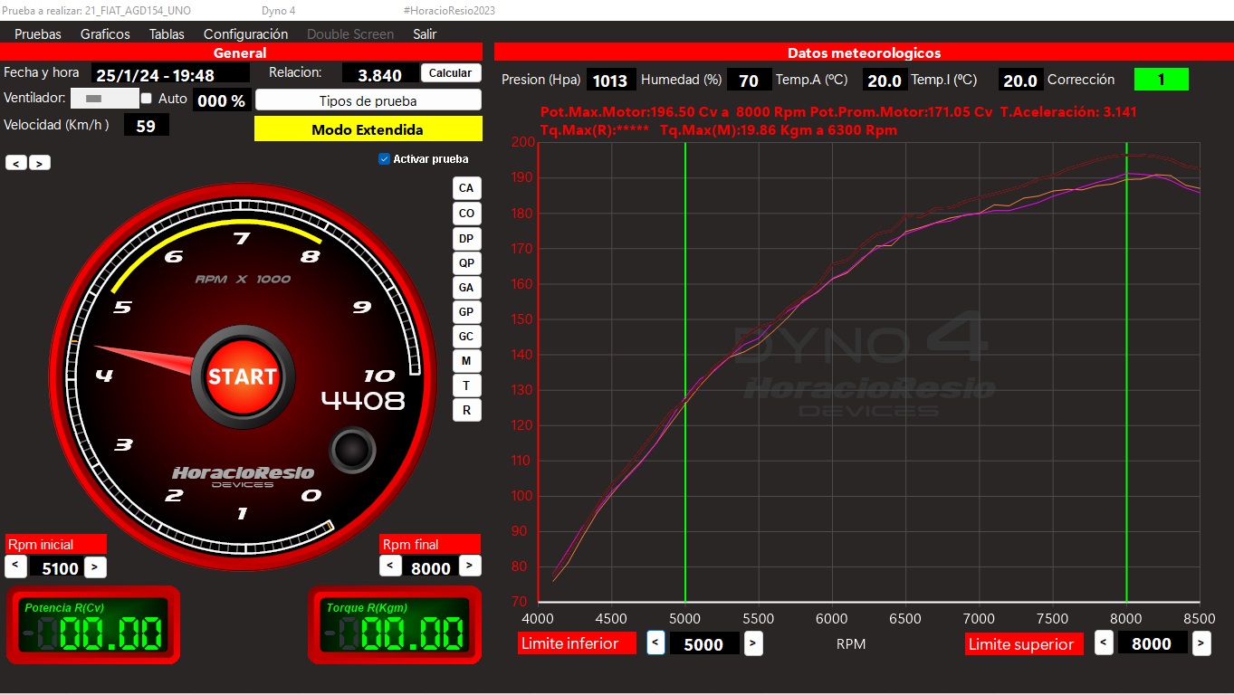Image resolution: width=1234 pixels, height=695 pixels.
Task: Disable the Activar prueba checkbox
Action: point(385,159)
